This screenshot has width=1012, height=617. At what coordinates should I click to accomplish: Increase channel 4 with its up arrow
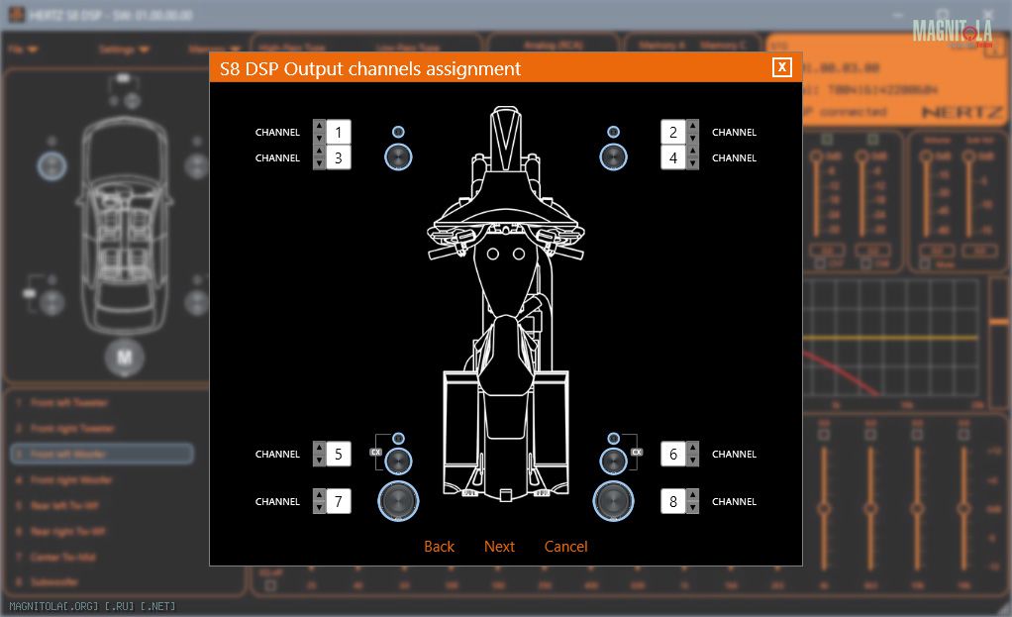pos(692,151)
